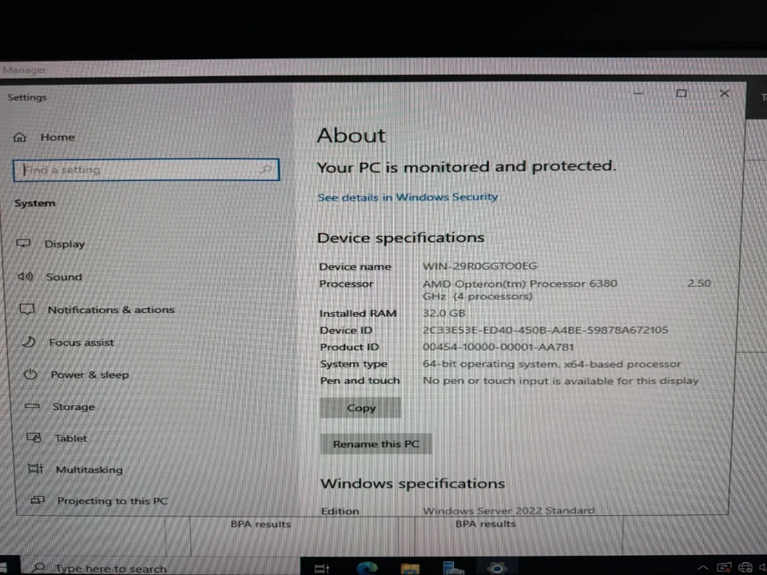Screen dimensions: 767x575
Task: Click the Home house icon
Action: (x=19, y=137)
